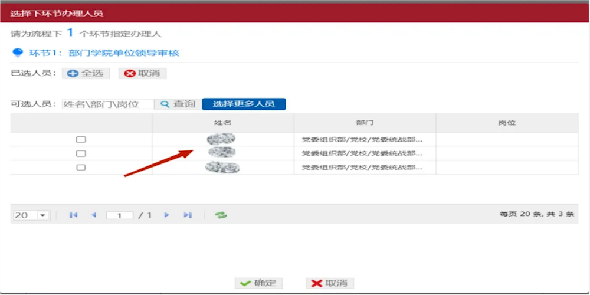Refresh the personnel list with green icon
This screenshot has width=590, height=295.
(221, 215)
